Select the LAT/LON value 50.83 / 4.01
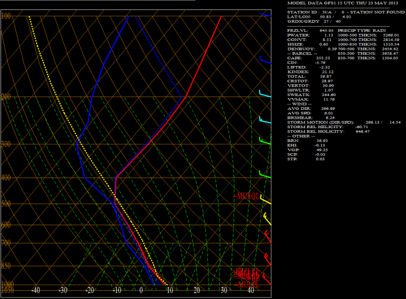The height and width of the screenshot is (299, 406). (x=336, y=17)
